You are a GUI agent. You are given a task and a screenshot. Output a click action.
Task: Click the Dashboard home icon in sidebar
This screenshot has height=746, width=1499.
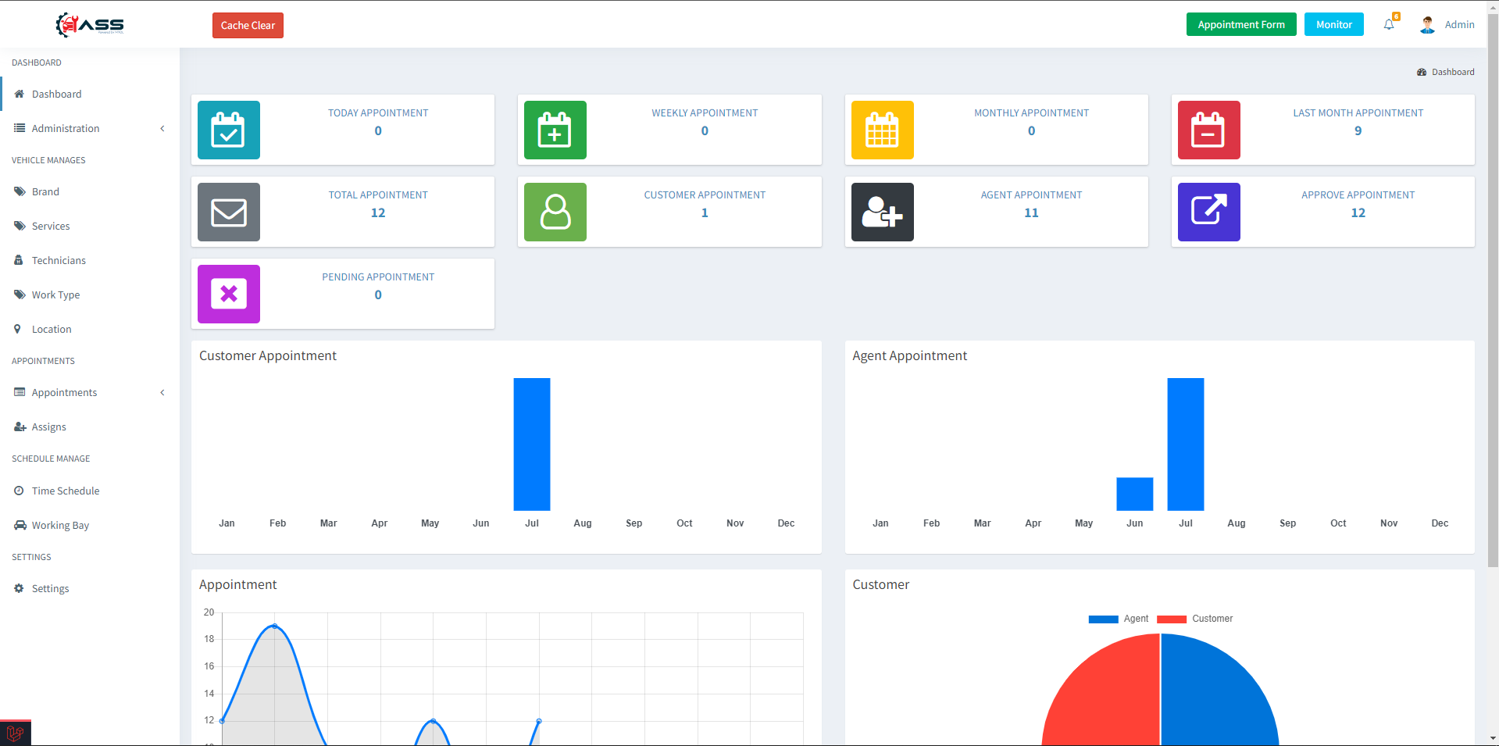coord(20,94)
